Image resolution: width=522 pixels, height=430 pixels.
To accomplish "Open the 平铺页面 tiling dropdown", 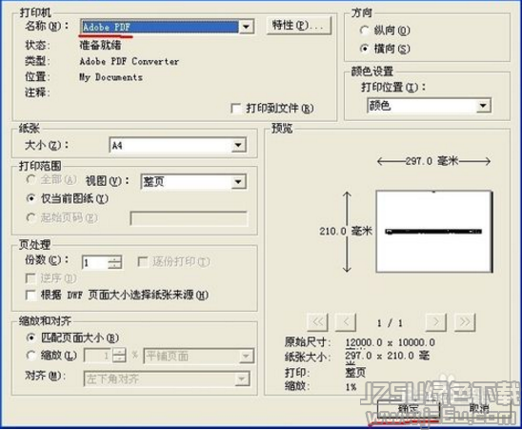I will [199, 356].
